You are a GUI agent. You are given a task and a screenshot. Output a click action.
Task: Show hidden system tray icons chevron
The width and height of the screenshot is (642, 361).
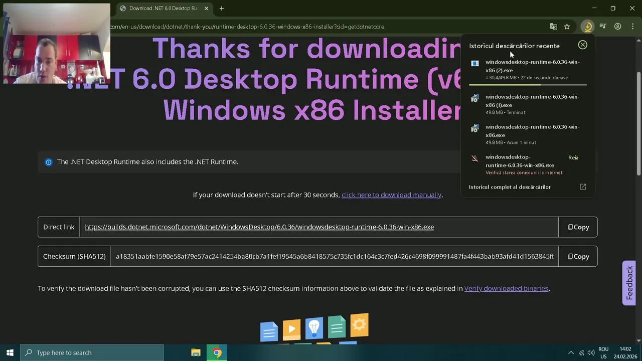[x=570, y=353]
